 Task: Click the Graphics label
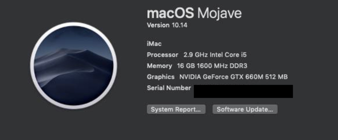click(161, 77)
